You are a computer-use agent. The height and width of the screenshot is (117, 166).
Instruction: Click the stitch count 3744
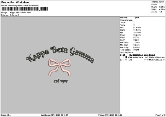point(130,57)
